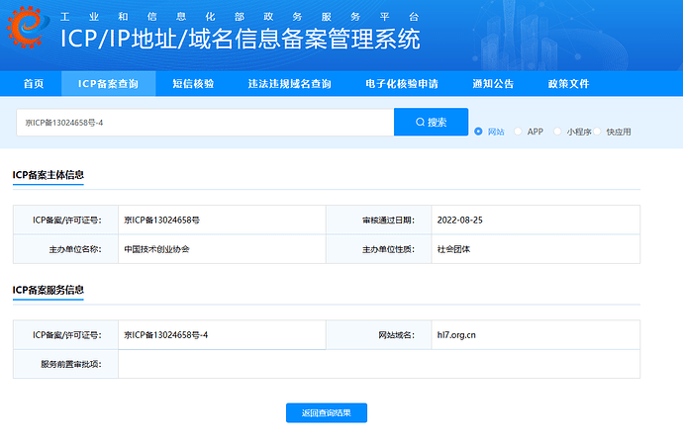This screenshot has width=683, height=445.
Task: Choose the 快应用 radio option
Action: click(x=597, y=132)
